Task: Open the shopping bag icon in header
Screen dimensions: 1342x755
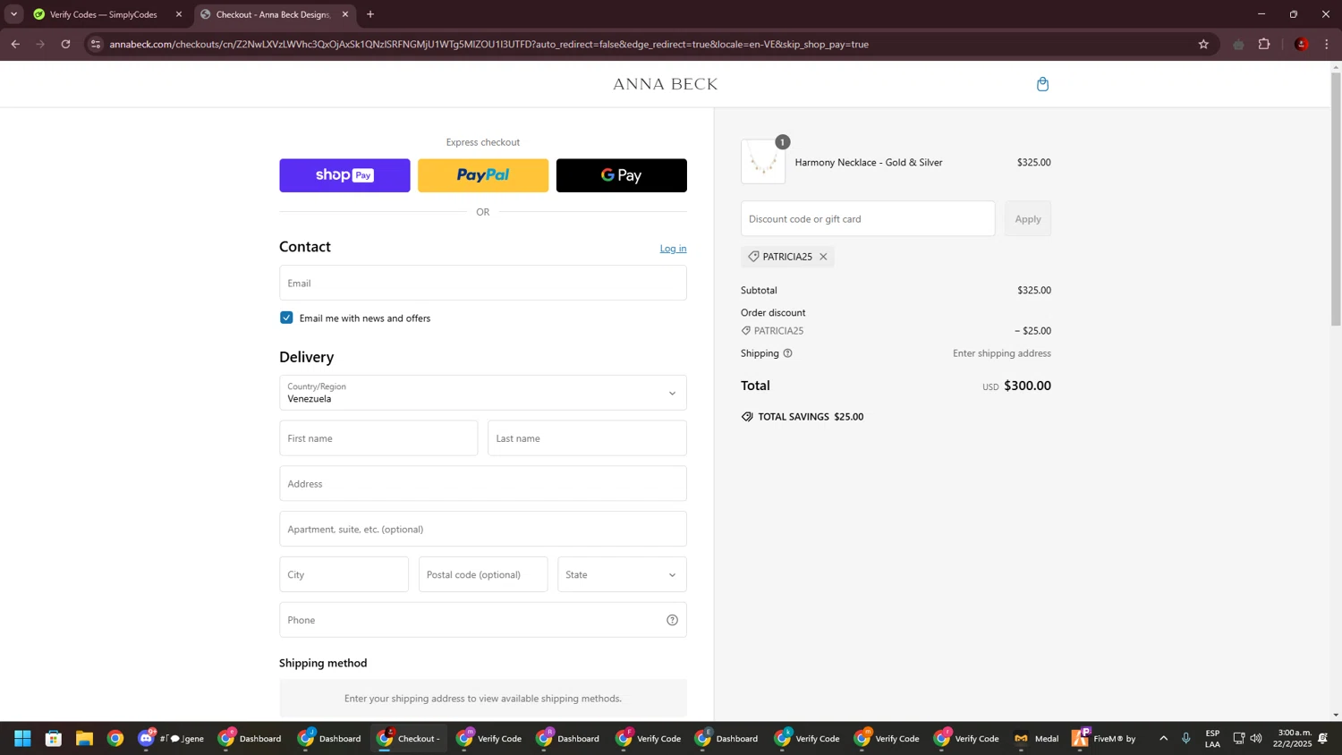Action: tap(1042, 84)
